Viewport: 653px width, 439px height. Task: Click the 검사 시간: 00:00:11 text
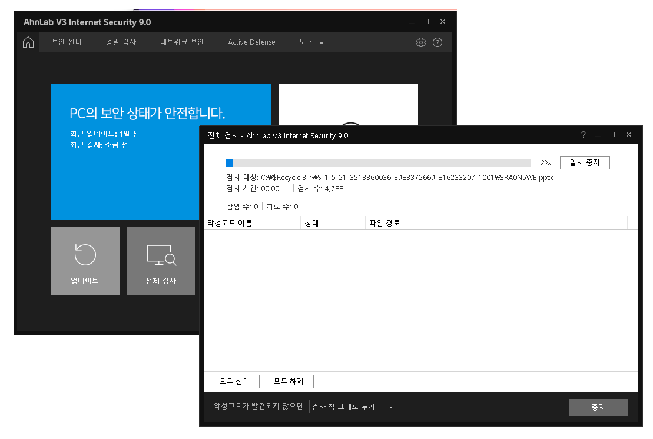[x=257, y=188]
